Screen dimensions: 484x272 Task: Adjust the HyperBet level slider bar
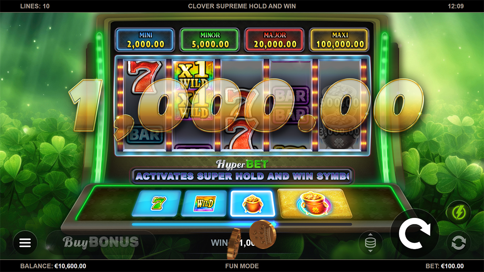[242, 224]
